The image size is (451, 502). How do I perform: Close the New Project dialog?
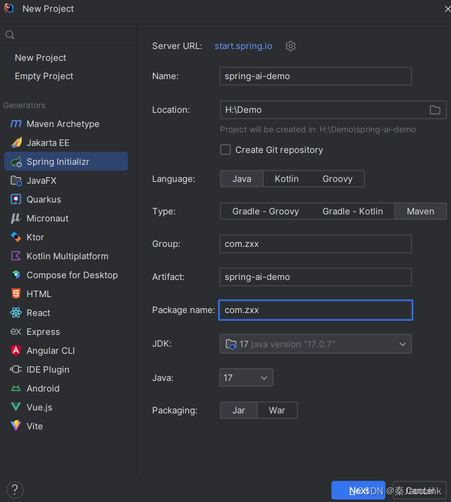tap(447, 9)
